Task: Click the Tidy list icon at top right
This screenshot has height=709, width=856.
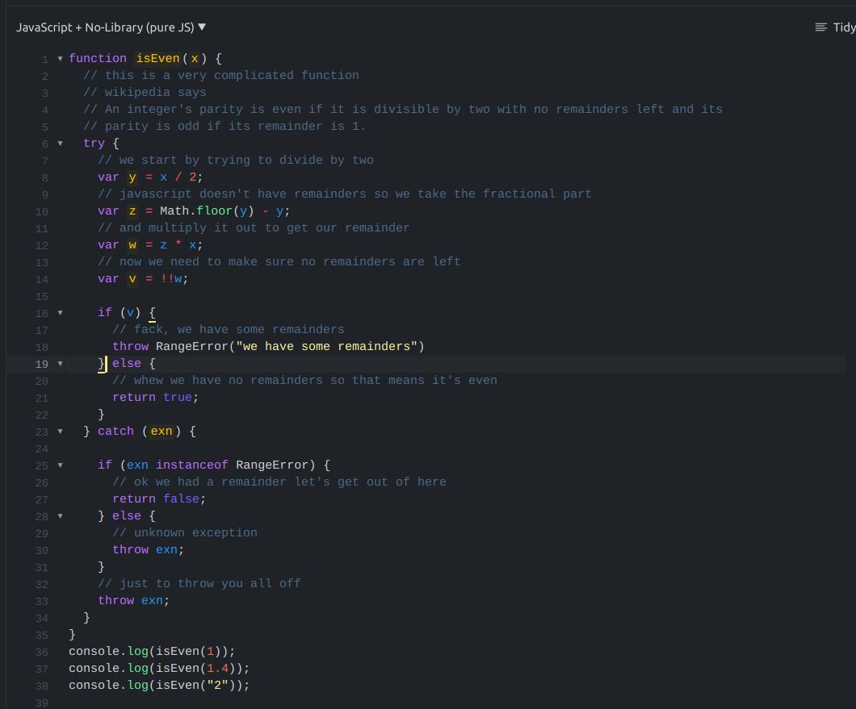Action: point(820,27)
